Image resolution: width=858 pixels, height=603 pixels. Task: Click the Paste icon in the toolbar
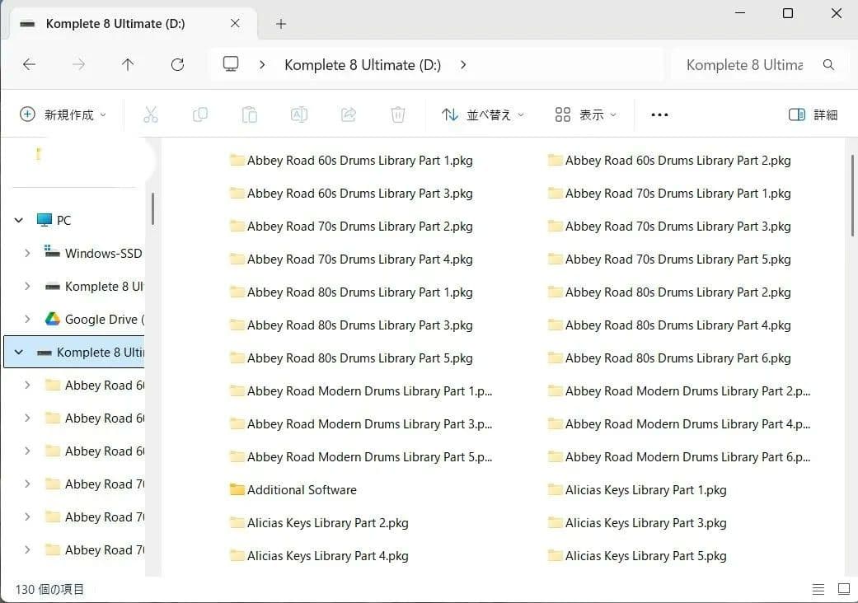(x=250, y=115)
